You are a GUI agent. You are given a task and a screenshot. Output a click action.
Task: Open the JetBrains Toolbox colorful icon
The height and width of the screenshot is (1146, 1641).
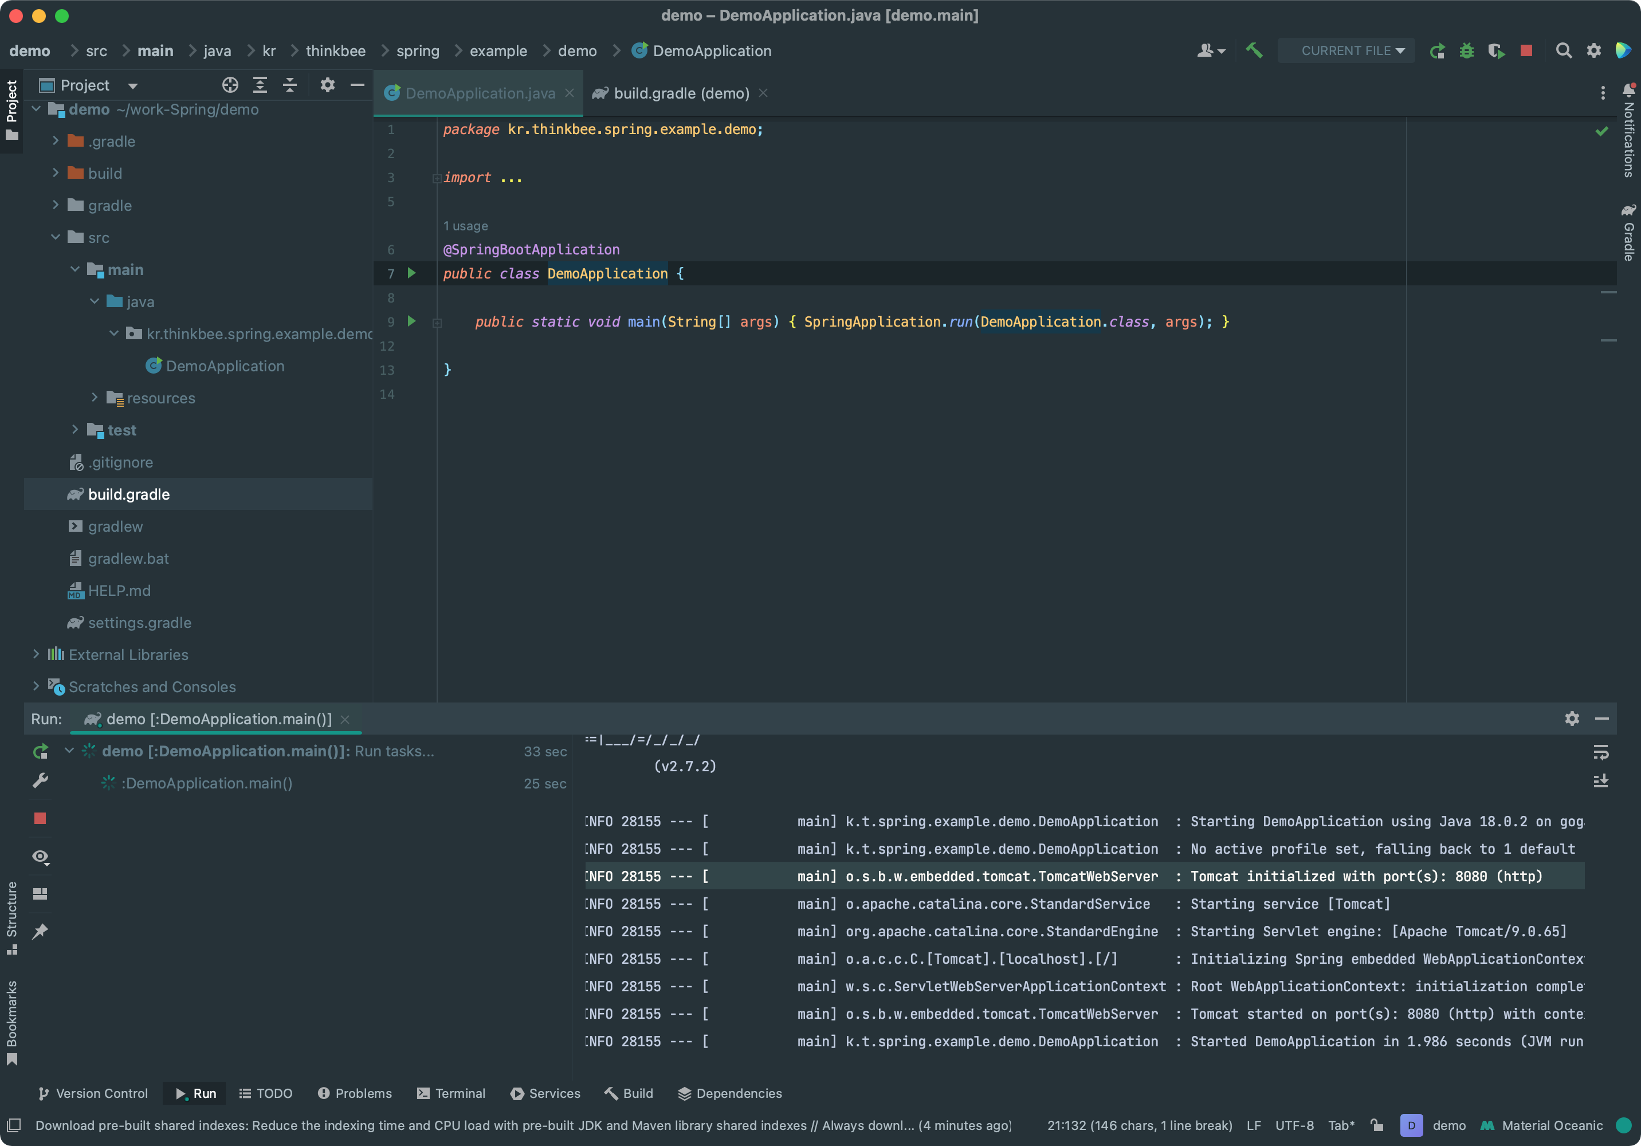pos(1623,51)
